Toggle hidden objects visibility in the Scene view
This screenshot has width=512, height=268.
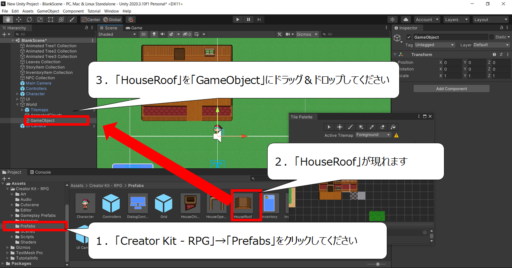[187, 34]
